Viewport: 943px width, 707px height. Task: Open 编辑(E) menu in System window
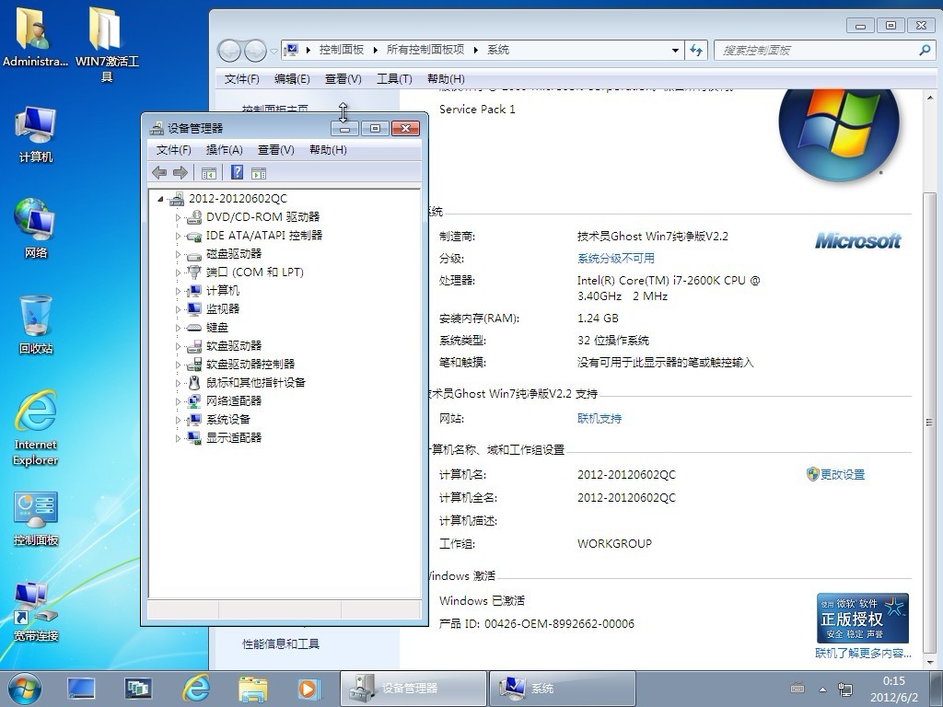pyautogui.click(x=292, y=79)
